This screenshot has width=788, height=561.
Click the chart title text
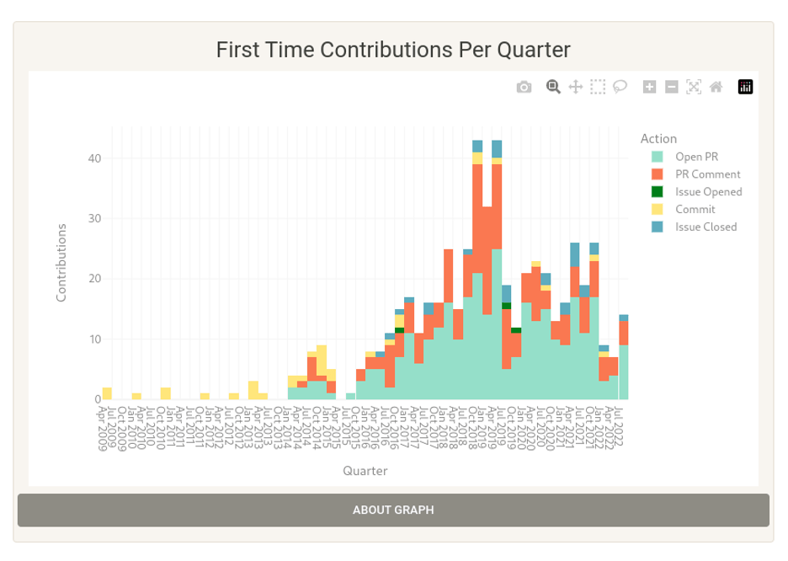pyautogui.click(x=393, y=50)
